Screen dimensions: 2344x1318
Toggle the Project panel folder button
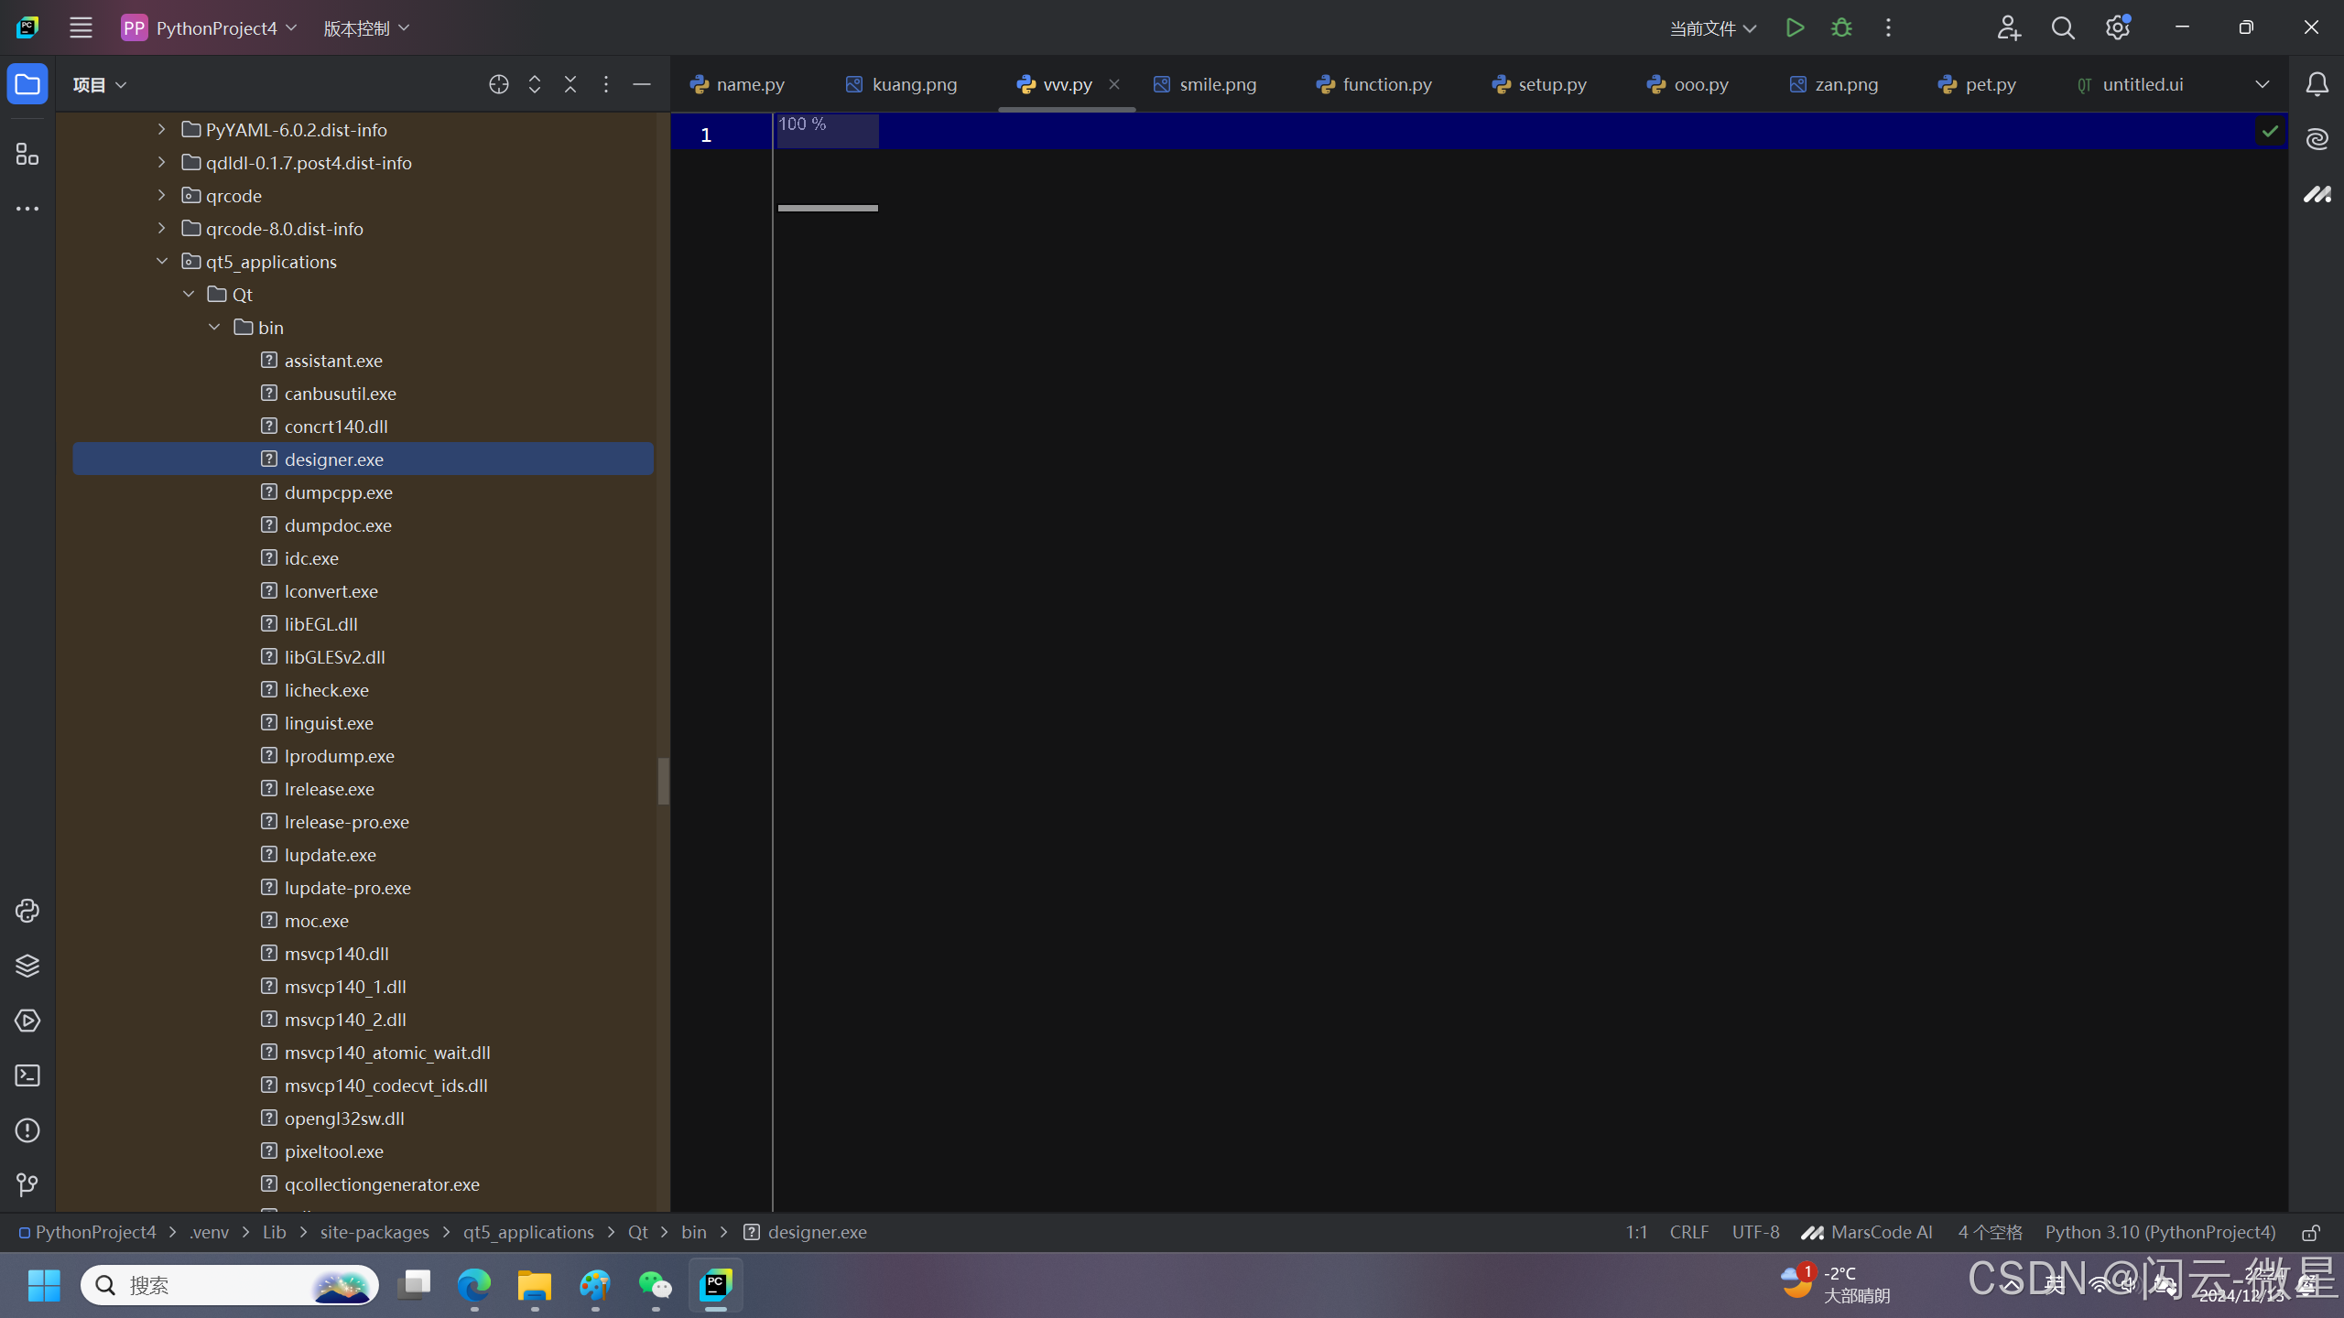coord(27,84)
